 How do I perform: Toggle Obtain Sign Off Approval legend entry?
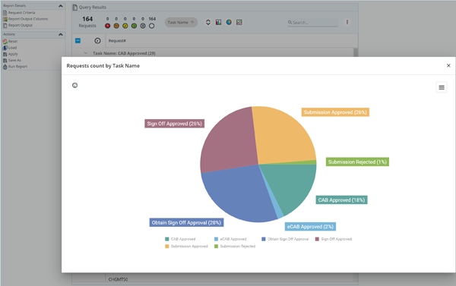click(285, 239)
